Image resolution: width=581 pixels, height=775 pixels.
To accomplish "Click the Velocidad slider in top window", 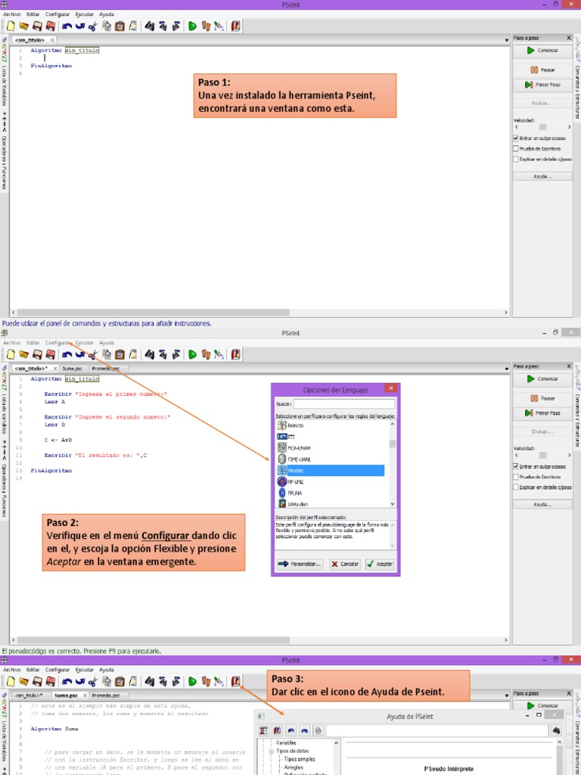I will point(542,127).
